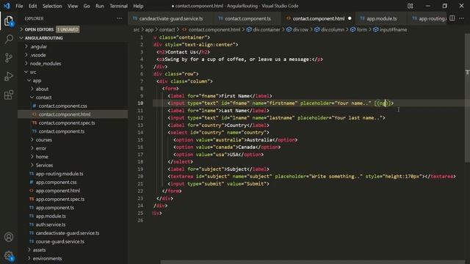Screen dimensions: 470x264
Task: Open contact.component.css file
Action: click(62, 106)
